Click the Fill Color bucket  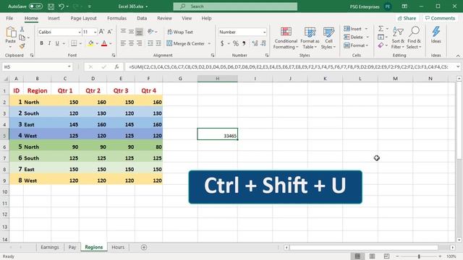[x=90, y=43]
